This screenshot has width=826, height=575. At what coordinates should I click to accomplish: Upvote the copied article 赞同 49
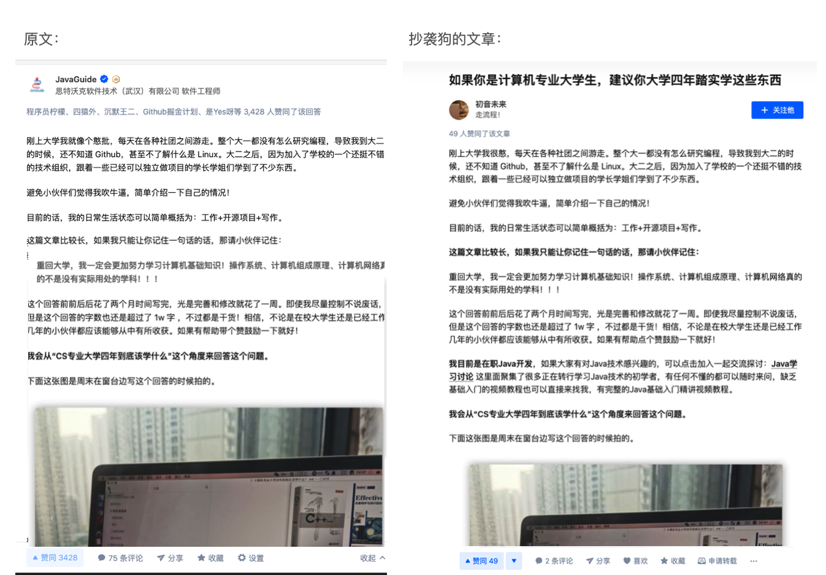tap(481, 561)
